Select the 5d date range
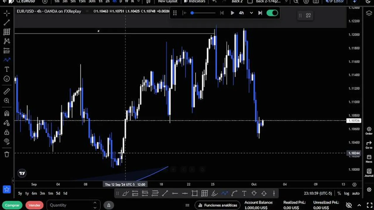 point(58,193)
